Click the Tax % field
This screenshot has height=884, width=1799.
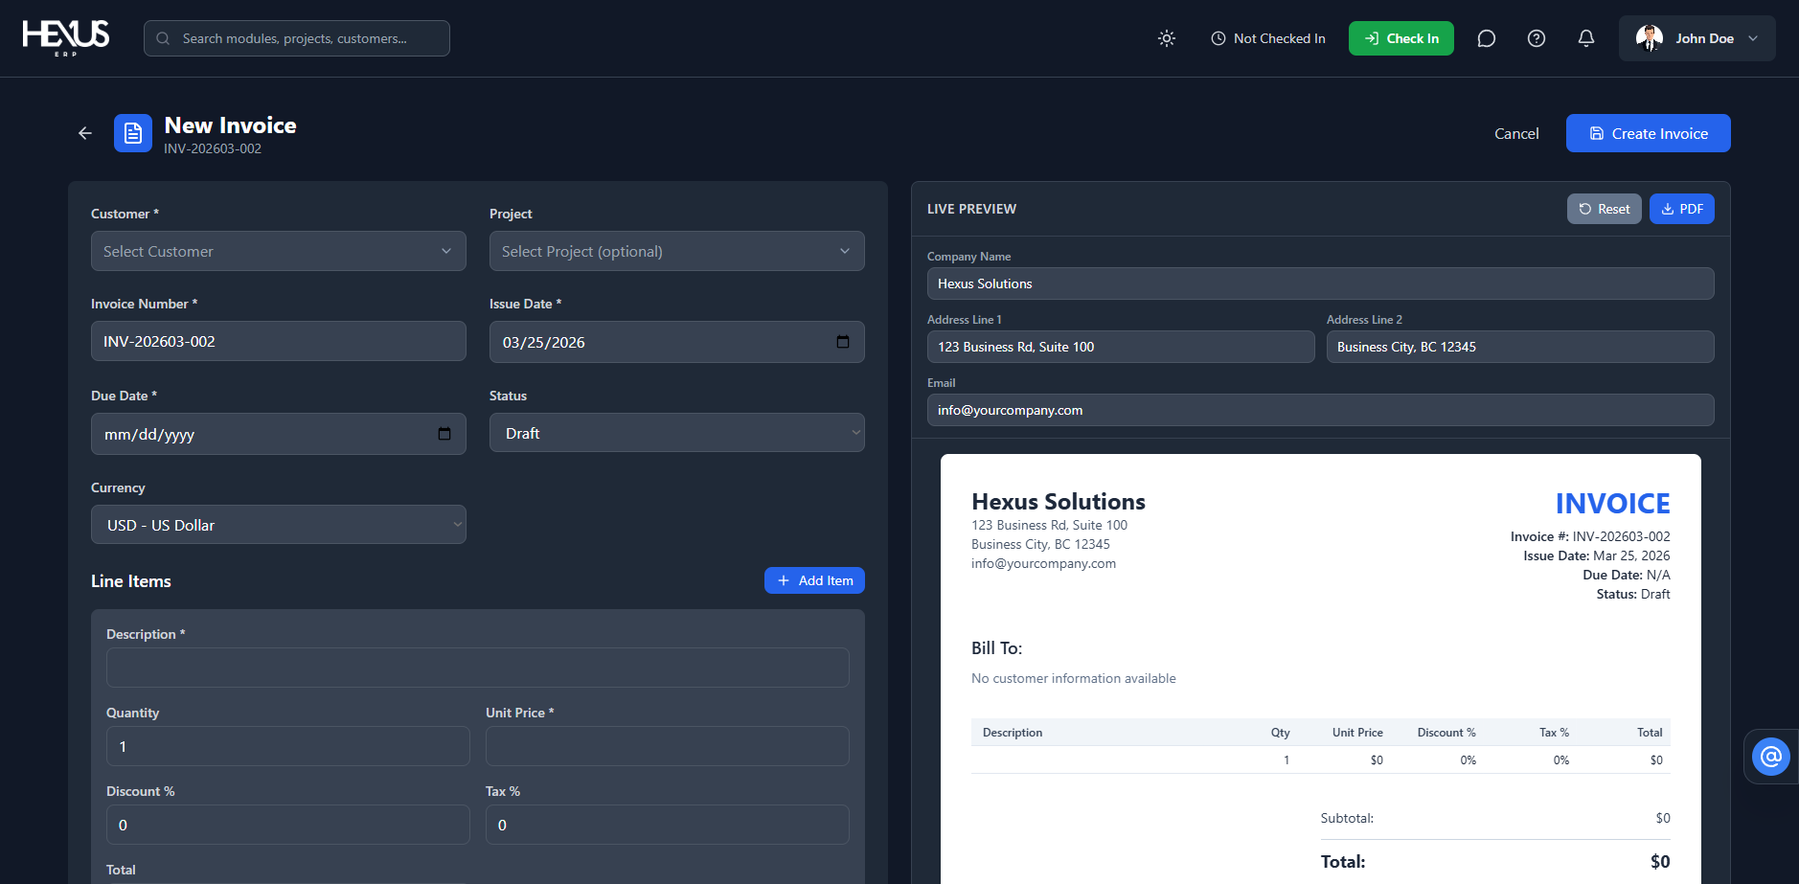(x=668, y=825)
